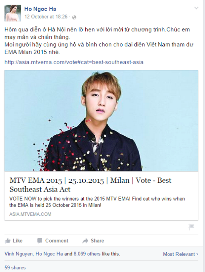
Task: Open Vinh Nguyen's profile from likes
Action: (x=18, y=254)
